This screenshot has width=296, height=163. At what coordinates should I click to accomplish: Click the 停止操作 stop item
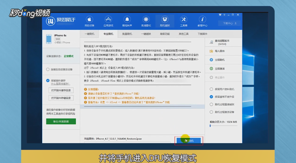point(224,77)
